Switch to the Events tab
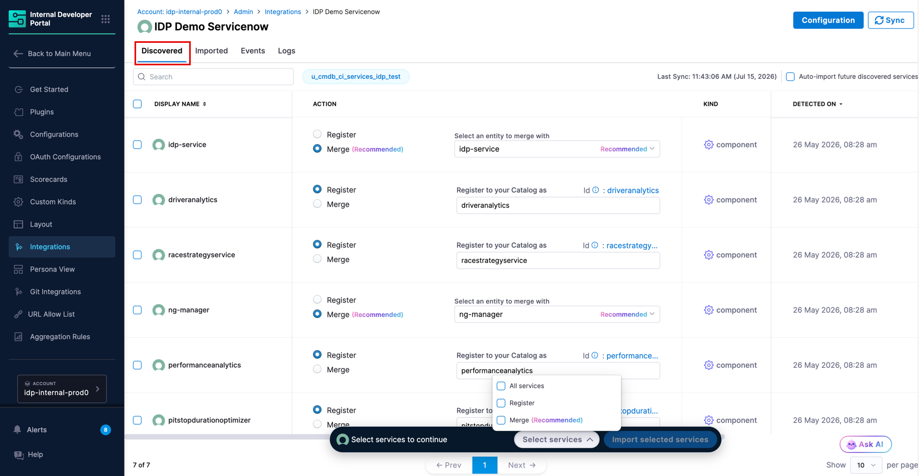919x476 pixels. tap(253, 51)
